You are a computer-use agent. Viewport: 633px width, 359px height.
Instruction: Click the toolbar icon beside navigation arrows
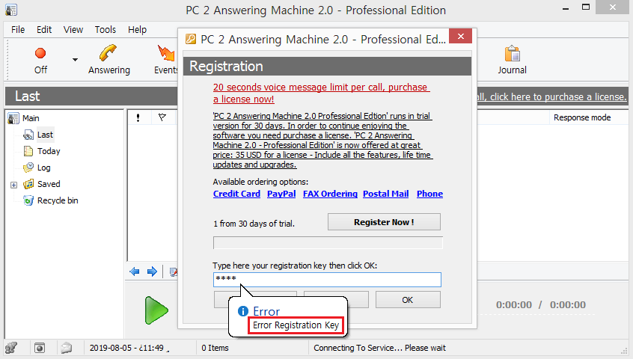click(x=174, y=272)
